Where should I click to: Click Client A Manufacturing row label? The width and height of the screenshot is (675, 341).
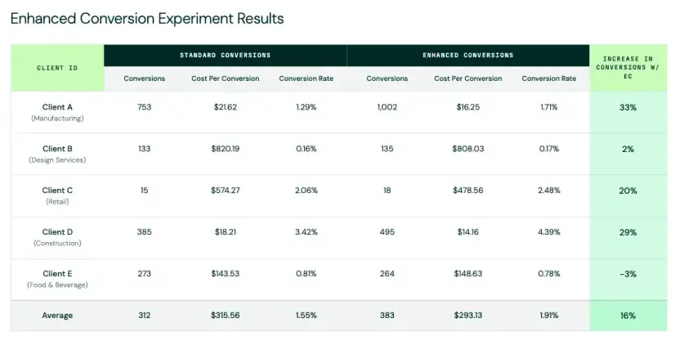[57, 112]
